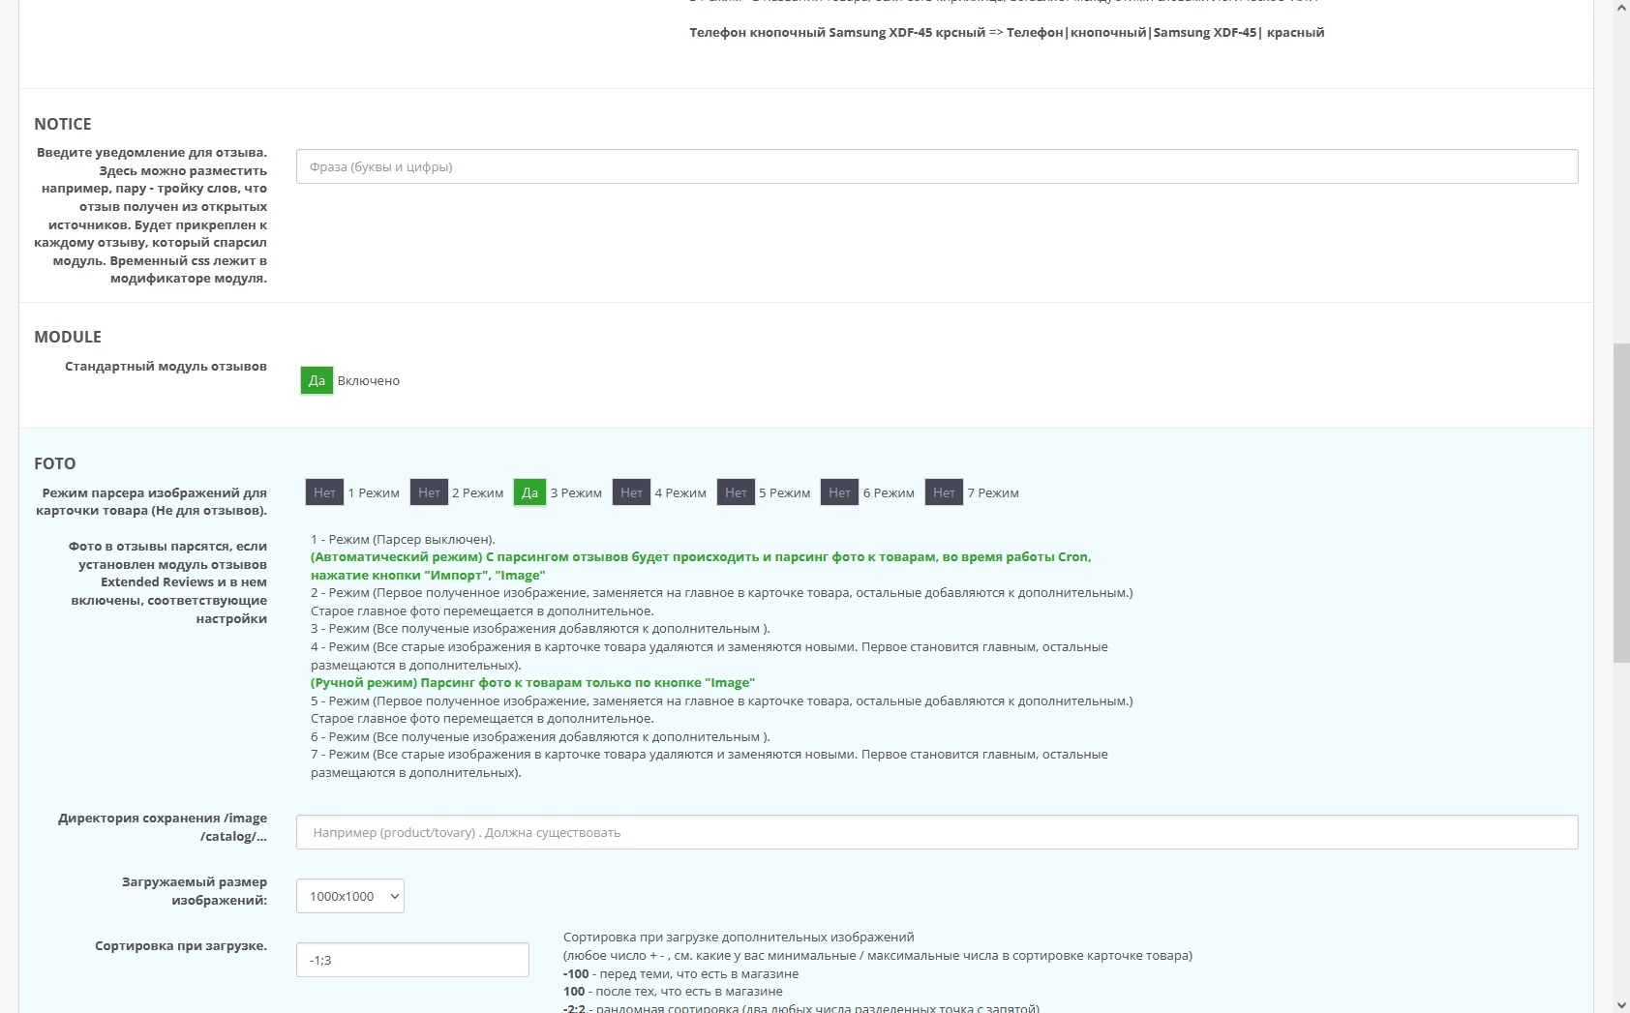The height and width of the screenshot is (1013, 1630).
Task: Toggle the 1 Режим photo parser switch
Action: (324, 492)
